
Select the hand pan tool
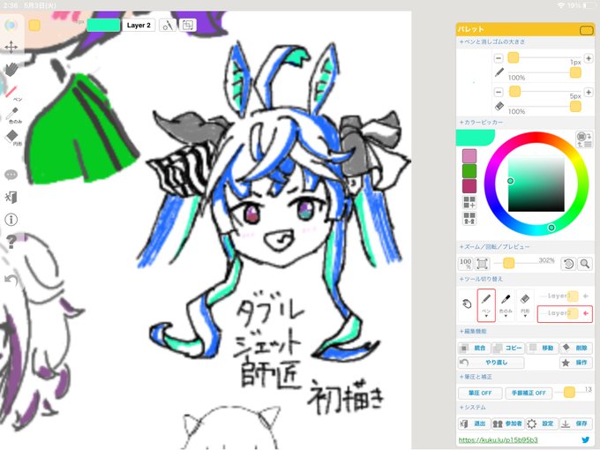[11, 69]
